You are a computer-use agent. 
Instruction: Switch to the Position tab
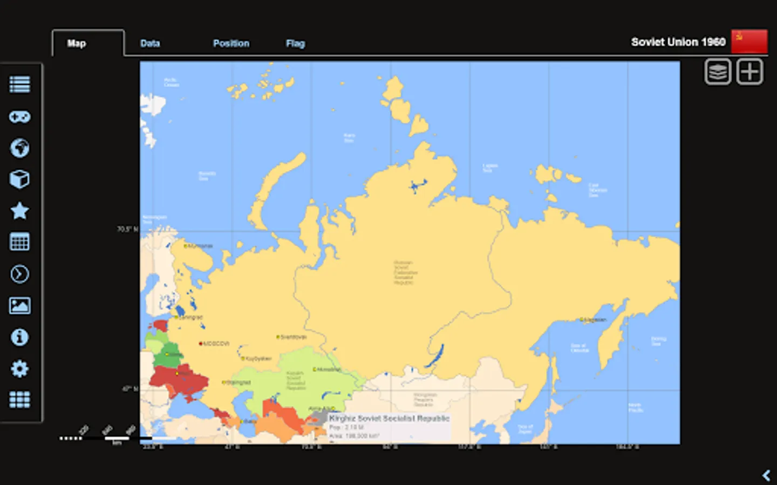tap(231, 43)
